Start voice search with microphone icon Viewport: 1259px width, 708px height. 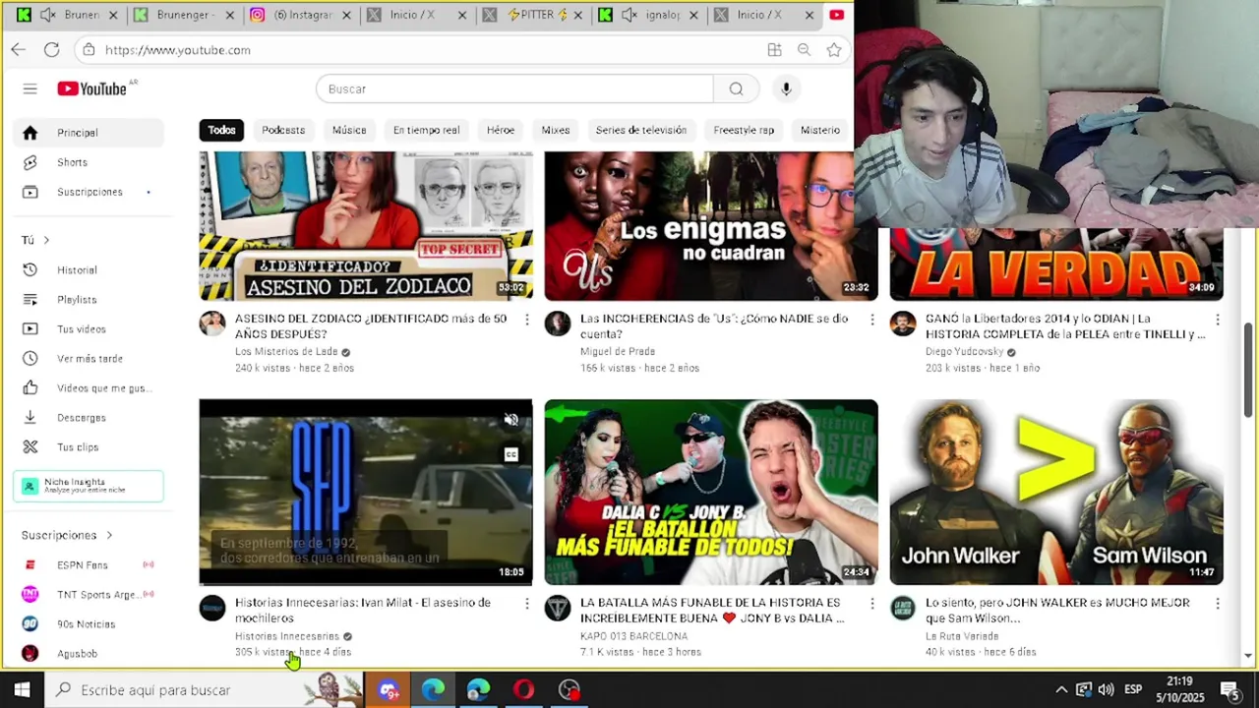tap(786, 88)
